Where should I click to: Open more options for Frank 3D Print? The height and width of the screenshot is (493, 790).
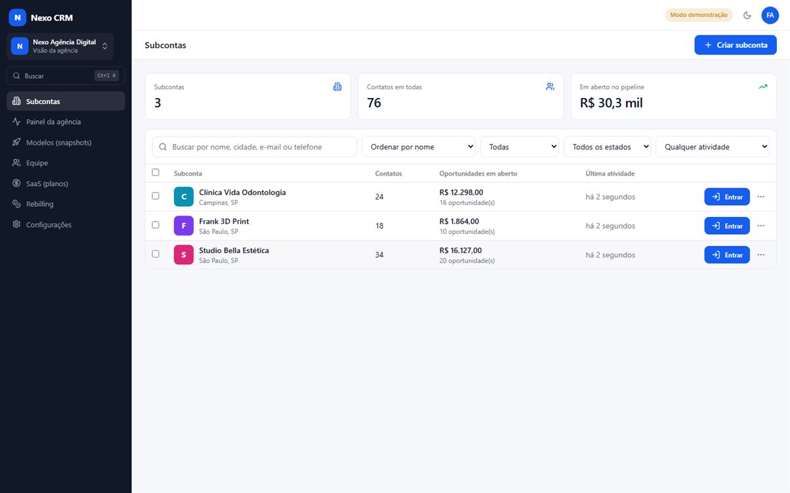(761, 225)
